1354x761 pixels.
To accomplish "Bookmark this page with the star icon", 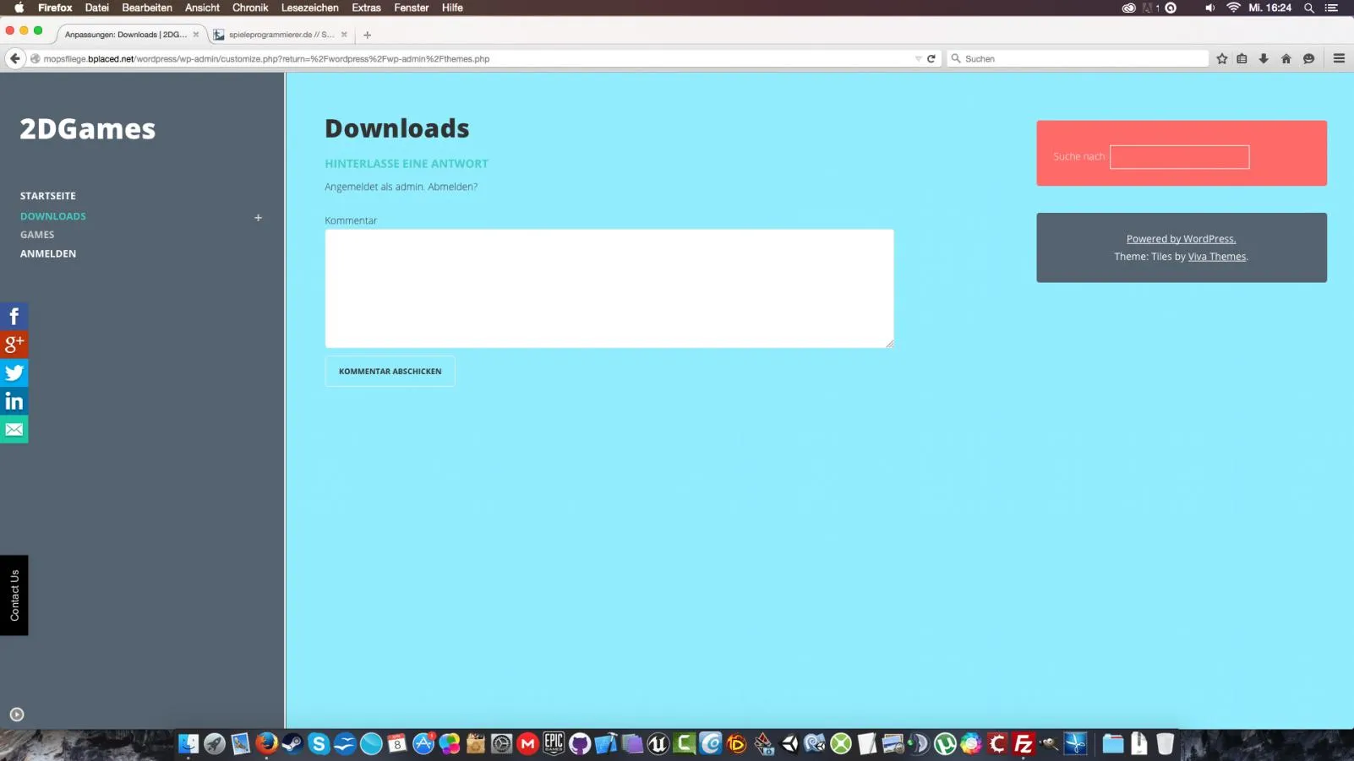I will click(1221, 59).
